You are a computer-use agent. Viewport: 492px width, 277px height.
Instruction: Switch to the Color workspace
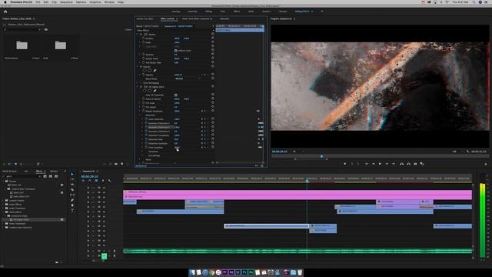(x=222, y=12)
